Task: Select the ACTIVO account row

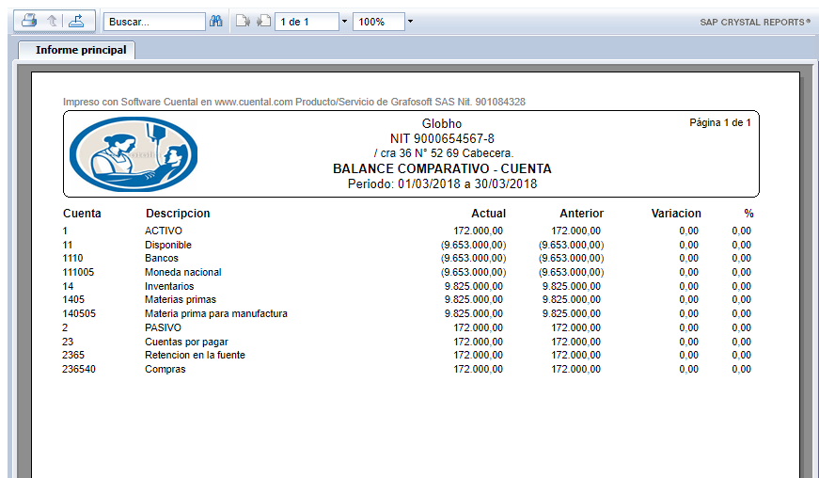Action: click(164, 231)
